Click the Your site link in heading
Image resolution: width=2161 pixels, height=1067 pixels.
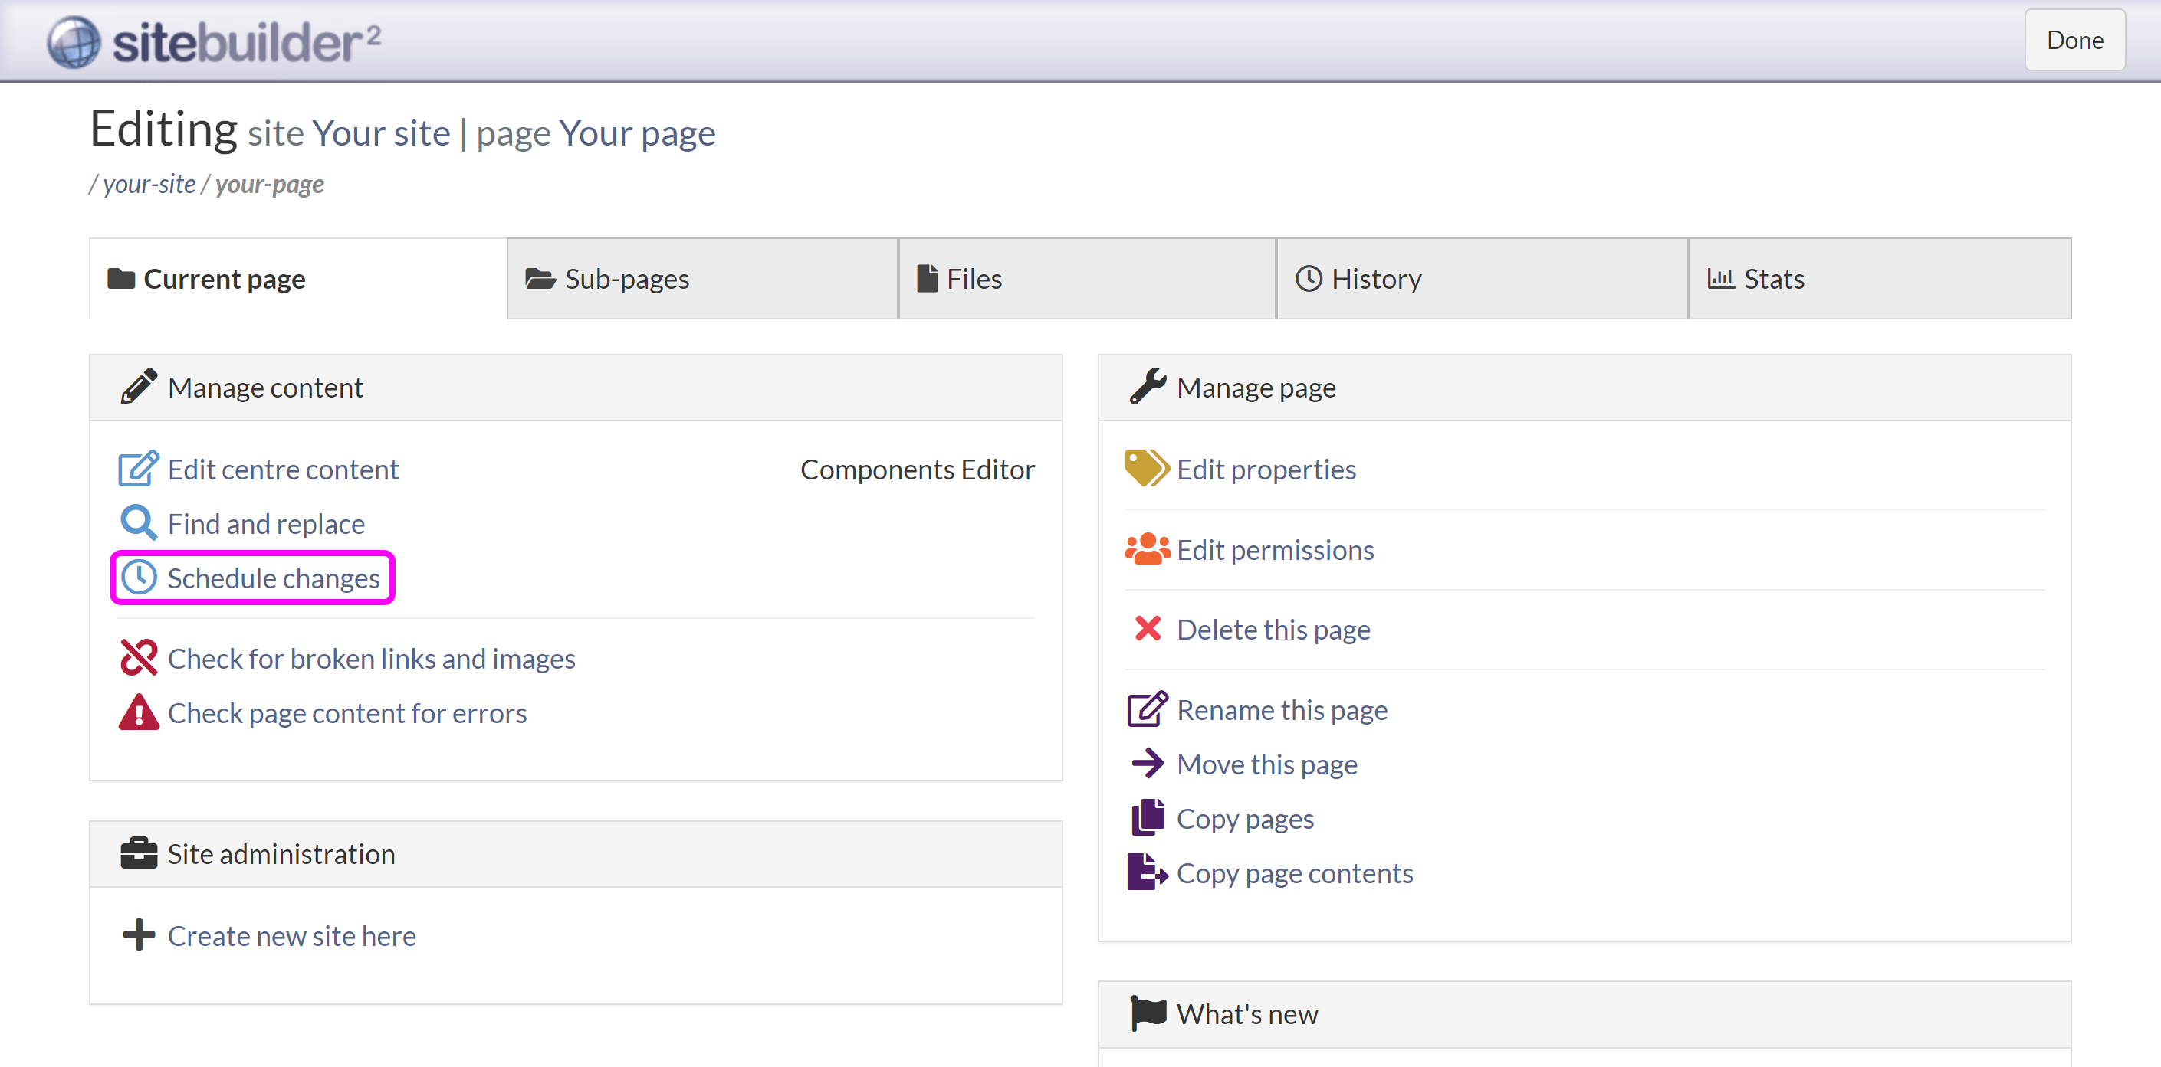tap(381, 133)
